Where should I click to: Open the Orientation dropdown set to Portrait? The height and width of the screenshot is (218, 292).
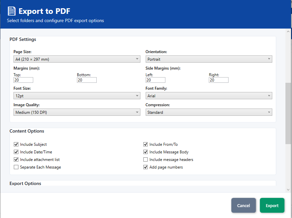[x=209, y=59]
